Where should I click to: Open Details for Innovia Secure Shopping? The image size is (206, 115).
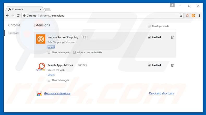pos(51,47)
